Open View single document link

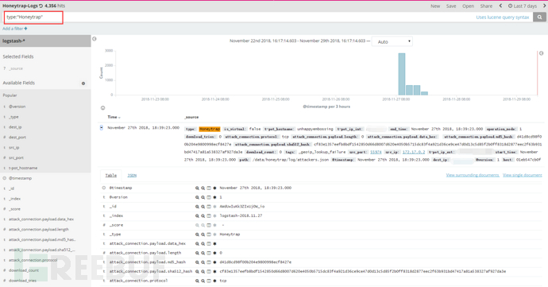point(522,175)
